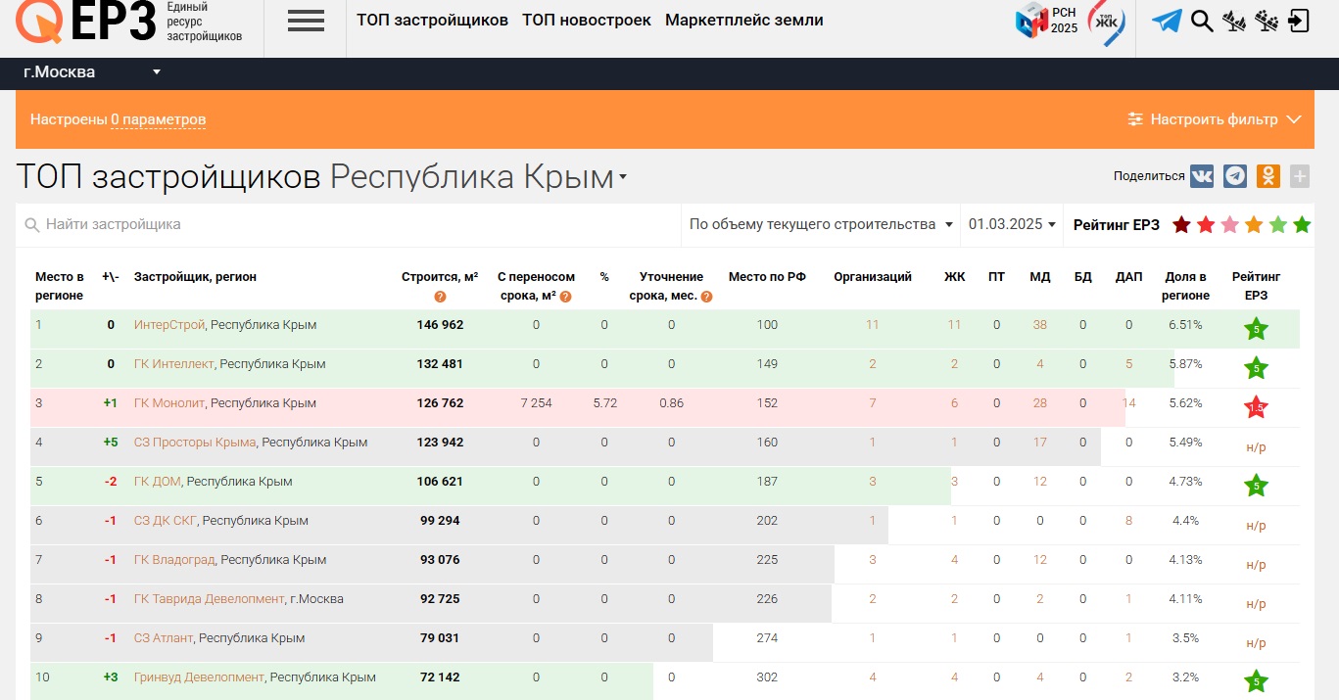1339x700 pixels.
Task: Share the page via VK icon
Action: [1202, 176]
